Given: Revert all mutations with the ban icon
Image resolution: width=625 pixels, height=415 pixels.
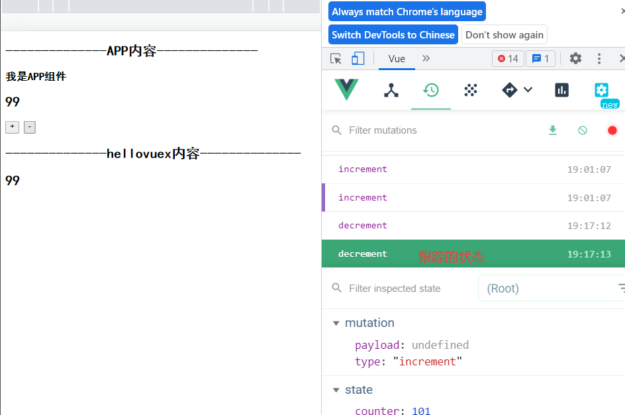Looking at the screenshot, I should click(582, 130).
